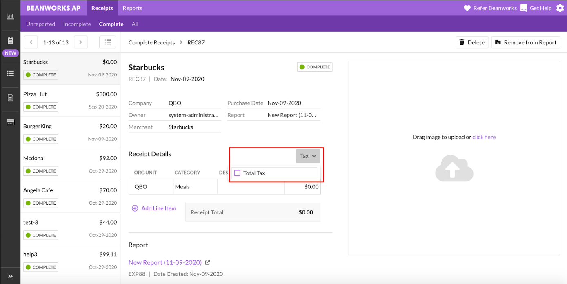Open the New Report (11-09-2020) link
This screenshot has height=284, width=567.
click(x=165, y=262)
